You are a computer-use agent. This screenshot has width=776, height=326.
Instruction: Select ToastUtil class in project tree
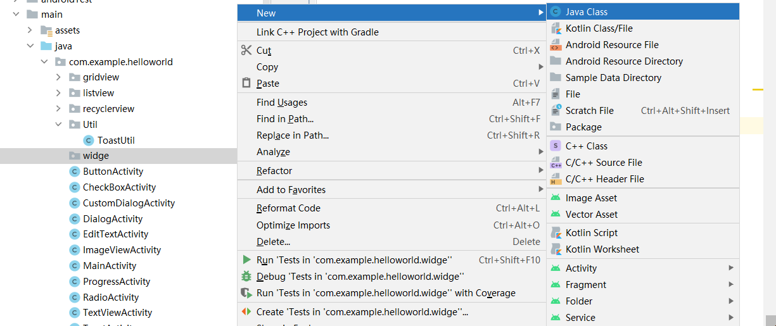point(116,141)
